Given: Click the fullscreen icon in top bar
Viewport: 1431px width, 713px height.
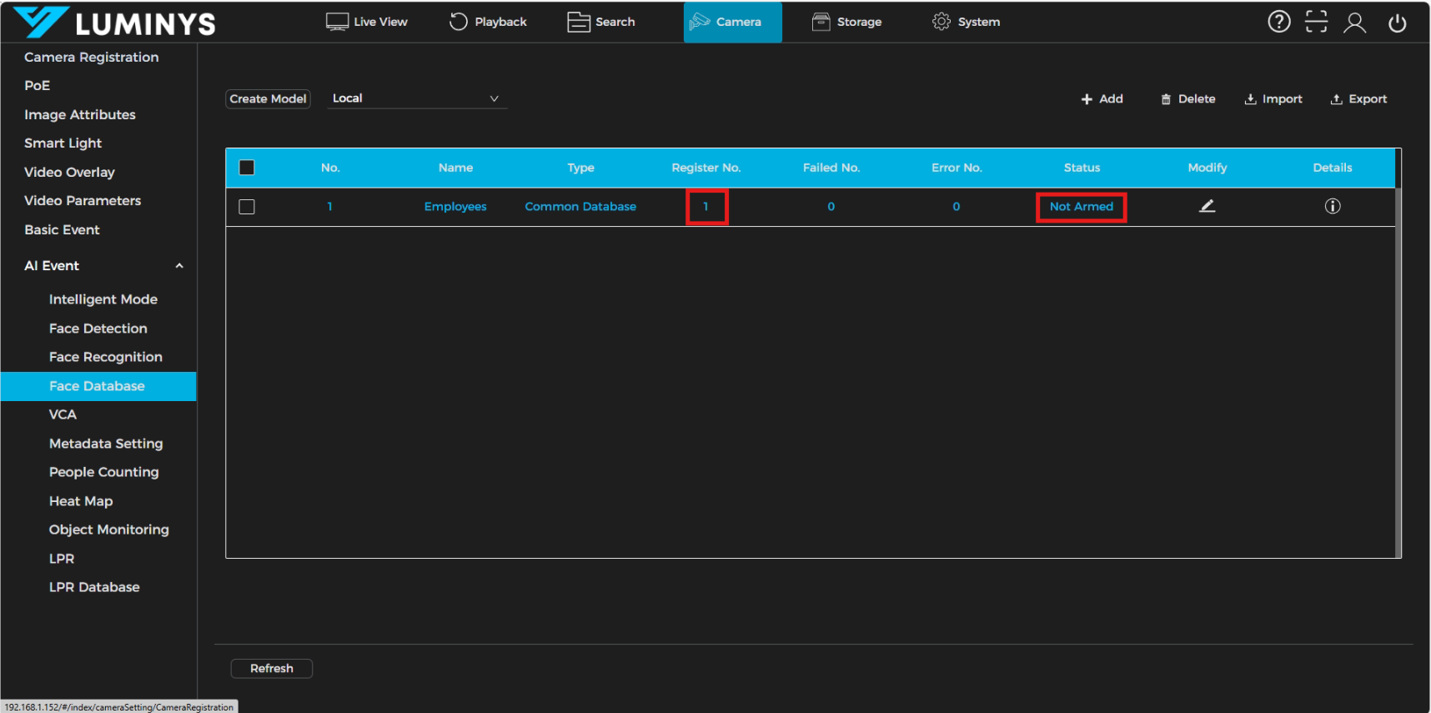Looking at the screenshot, I should [x=1316, y=22].
